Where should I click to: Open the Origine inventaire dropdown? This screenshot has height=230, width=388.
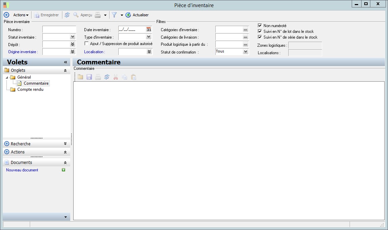[x=73, y=51]
